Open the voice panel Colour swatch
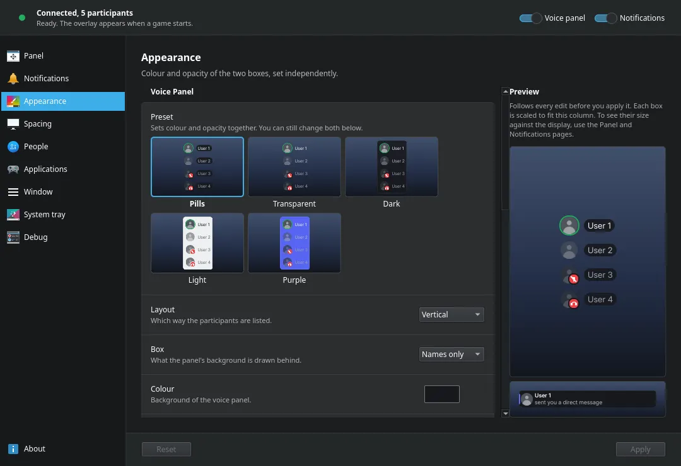The image size is (681, 466). [441, 394]
